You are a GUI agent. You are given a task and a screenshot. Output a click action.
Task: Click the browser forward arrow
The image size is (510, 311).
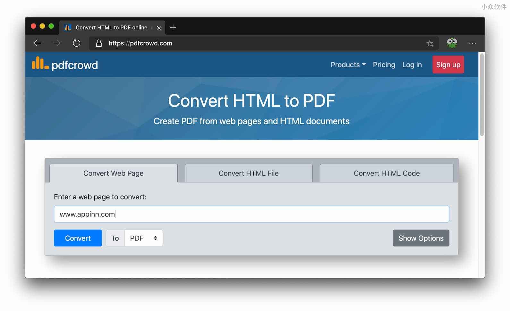pos(57,43)
